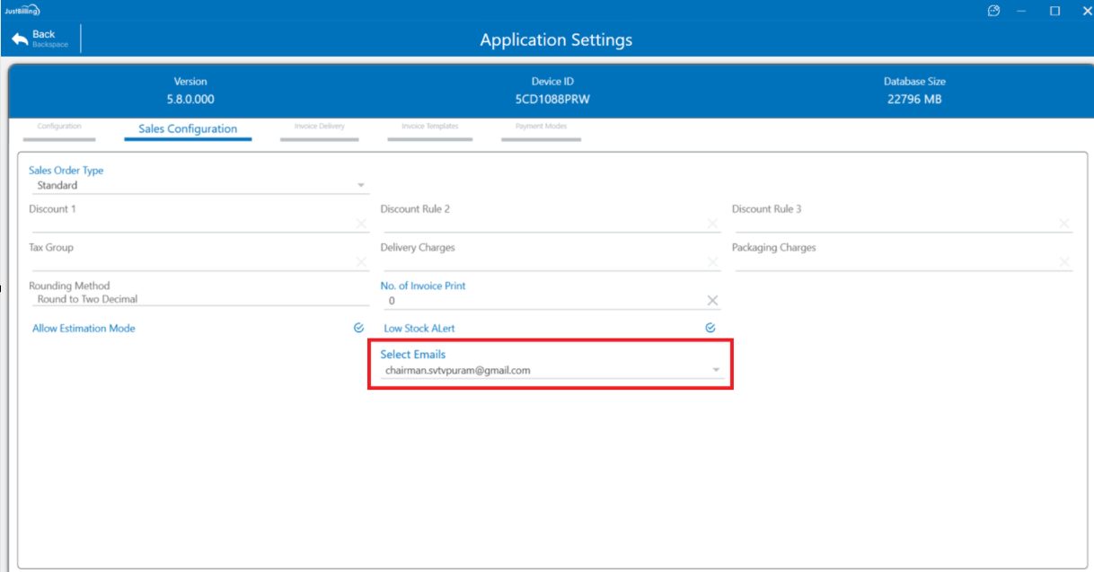Viewport: 1094px width, 572px height.
Task: Clear the Discount 1 field with X icon
Action: pyautogui.click(x=361, y=224)
